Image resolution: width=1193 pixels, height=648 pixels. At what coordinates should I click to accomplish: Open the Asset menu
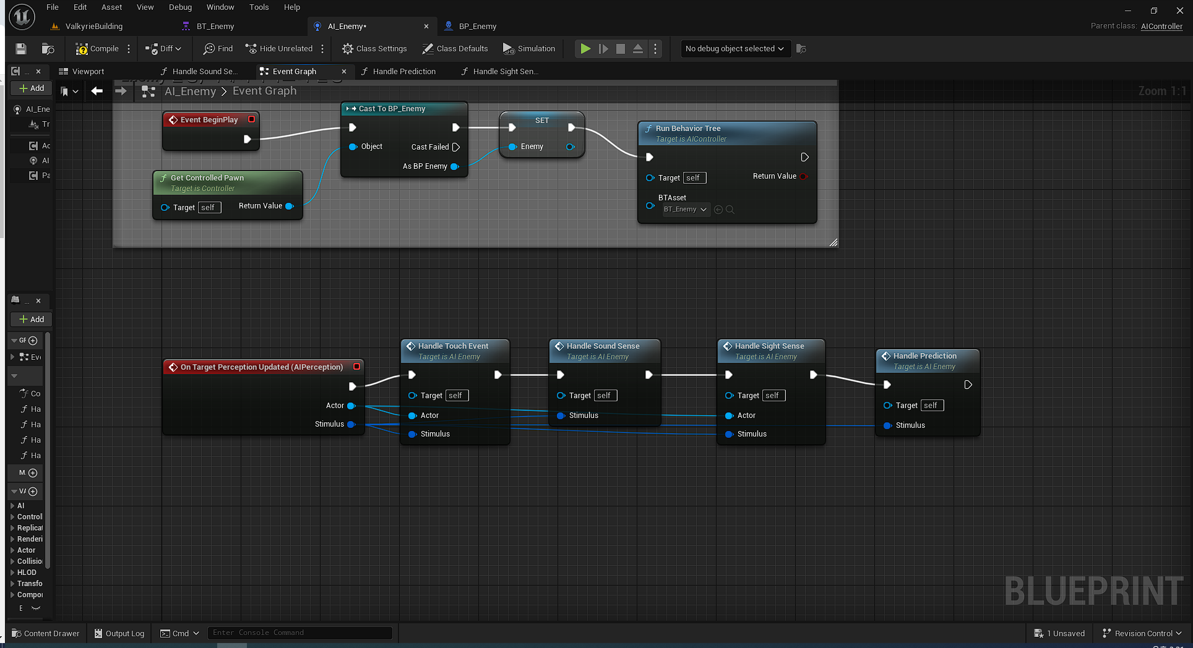coord(112,7)
